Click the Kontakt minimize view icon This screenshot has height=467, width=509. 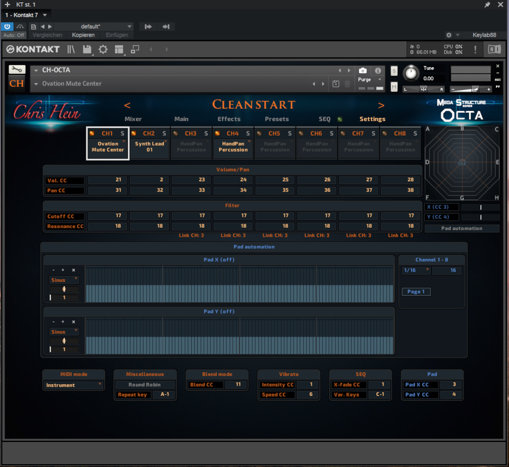135,50
